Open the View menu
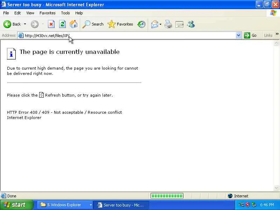The width and height of the screenshot is (280, 210). click(x=30, y=13)
